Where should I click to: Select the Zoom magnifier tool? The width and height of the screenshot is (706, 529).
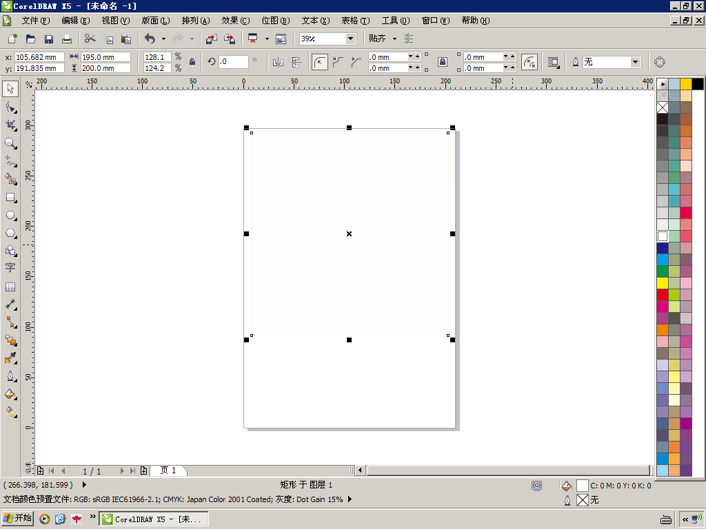pos(10,143)
